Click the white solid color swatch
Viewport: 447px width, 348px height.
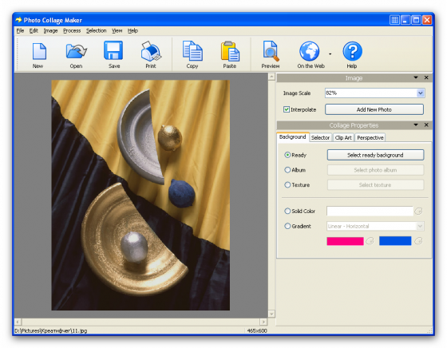(370, 211)
